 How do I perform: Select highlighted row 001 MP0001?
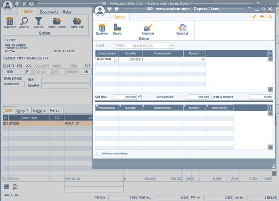coord(48,124)
